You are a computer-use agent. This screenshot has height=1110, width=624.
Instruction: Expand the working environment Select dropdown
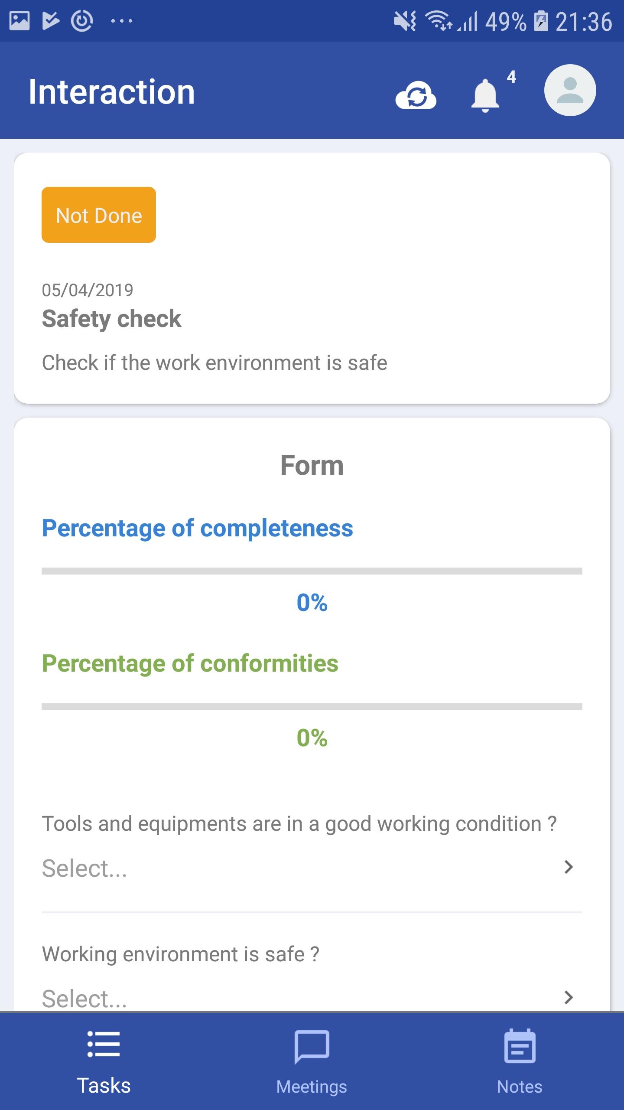coord(312,998)
